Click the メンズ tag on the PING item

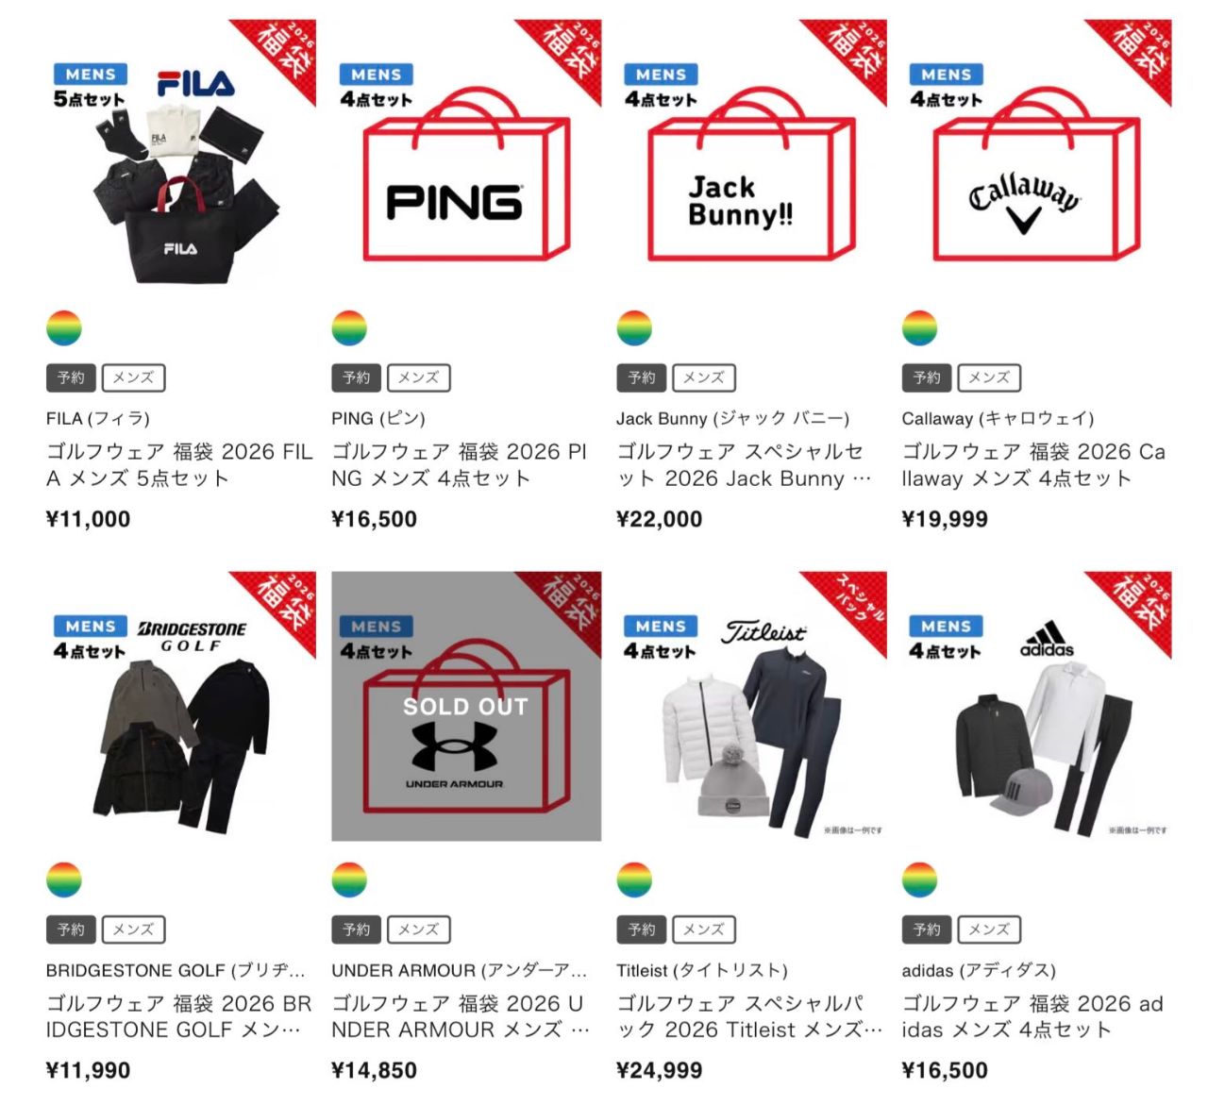pyautogui.click(x=419, y=377)
